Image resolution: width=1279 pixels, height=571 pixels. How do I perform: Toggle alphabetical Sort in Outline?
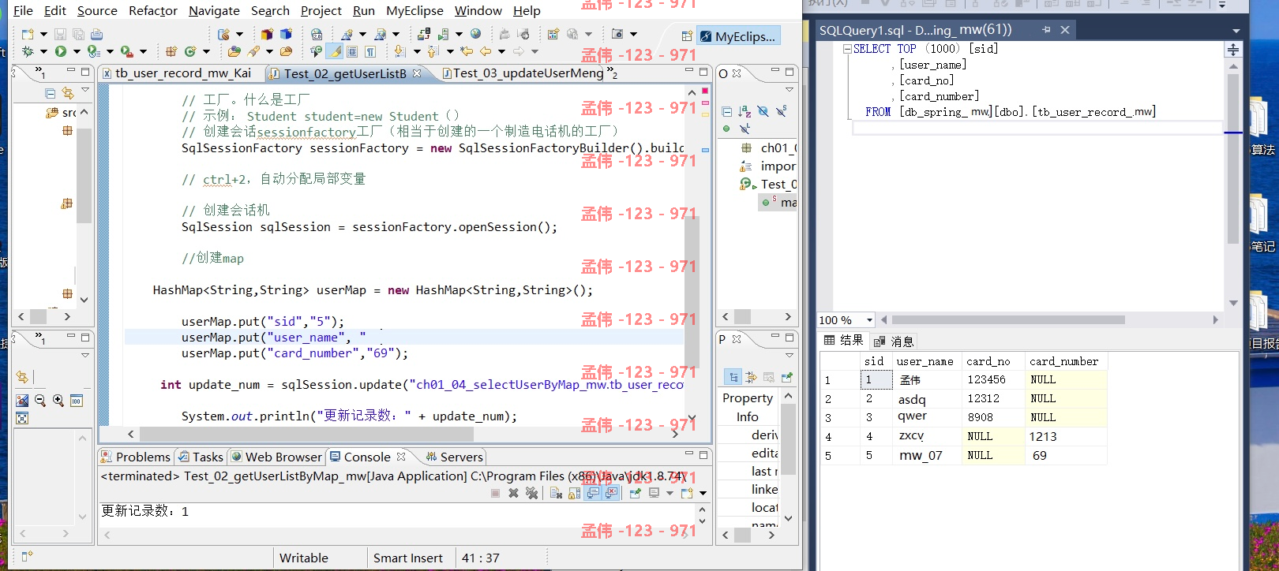pyautogui.click(x=745, y=111)
